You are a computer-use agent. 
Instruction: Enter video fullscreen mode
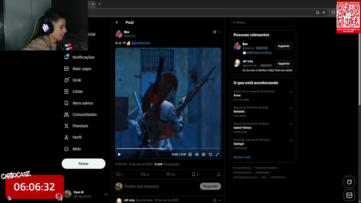click(x=217, y=155)
